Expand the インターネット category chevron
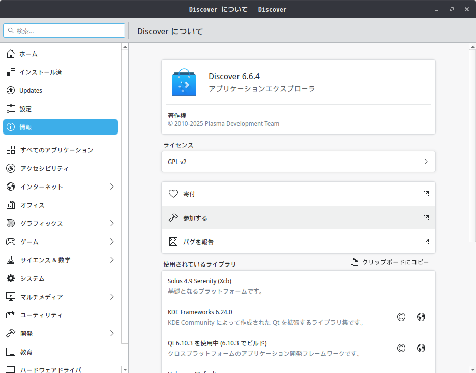The image size is (476, 373). coord(112,186)
